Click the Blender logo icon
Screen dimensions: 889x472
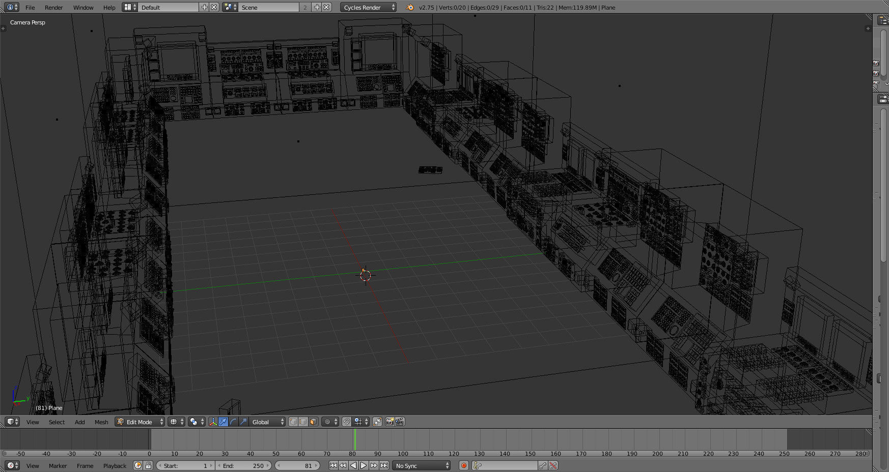coord(410,7)
